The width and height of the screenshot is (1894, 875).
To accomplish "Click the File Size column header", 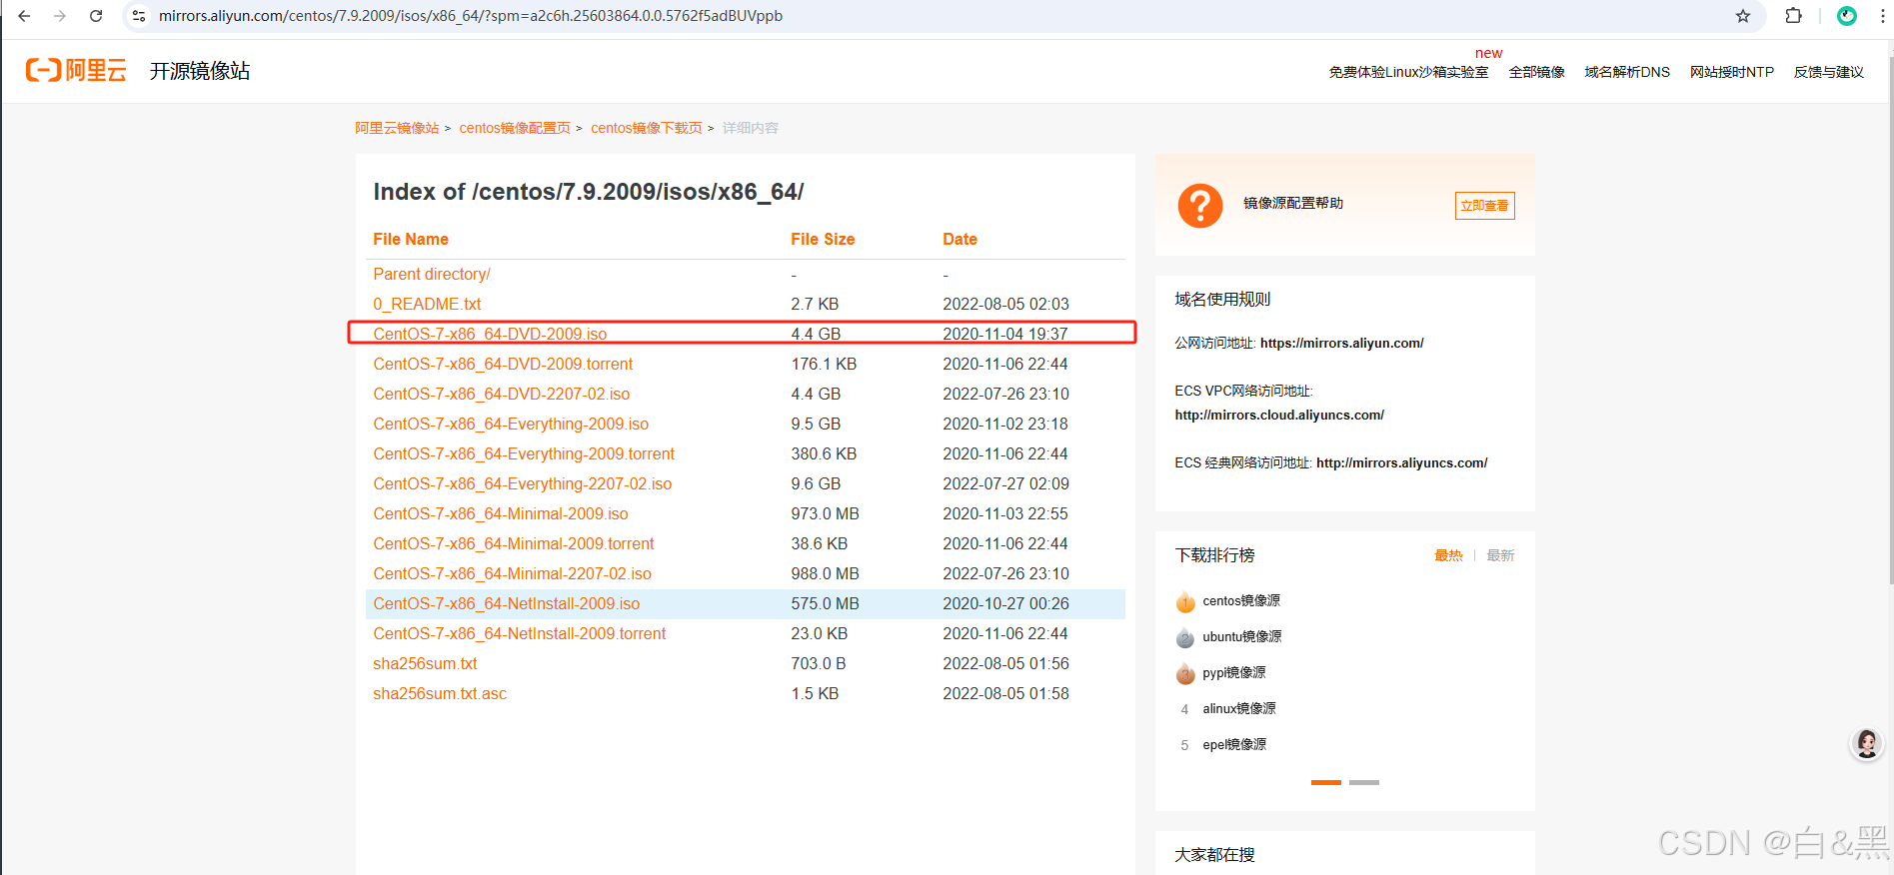I will (x=823, y=239).
